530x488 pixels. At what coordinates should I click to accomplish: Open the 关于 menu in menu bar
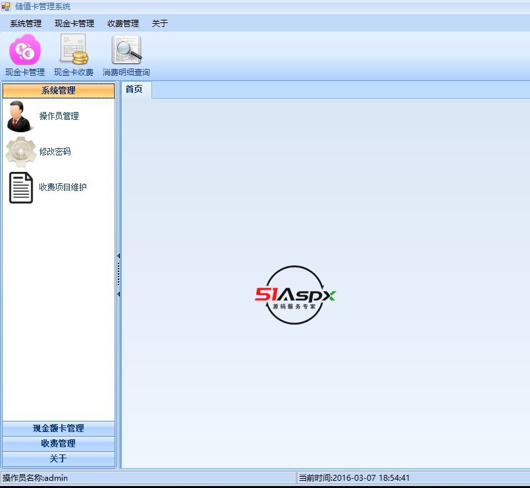(160, 23)
